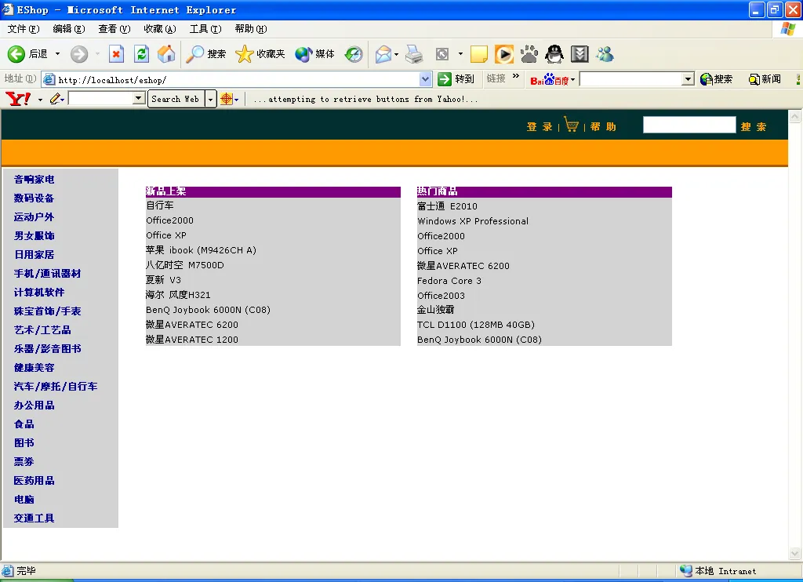
Task: Refresh the page with green arrows icon
Action: tap(141, 54)
